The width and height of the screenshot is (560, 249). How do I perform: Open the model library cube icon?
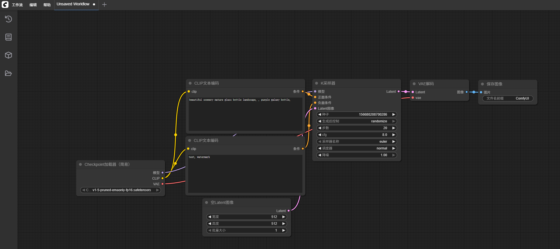point(8,55)
